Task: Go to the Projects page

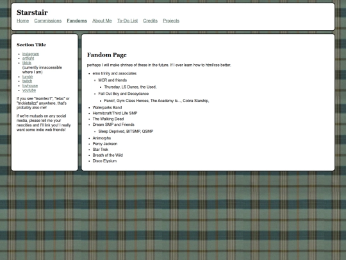Action: tap(171, 21)
